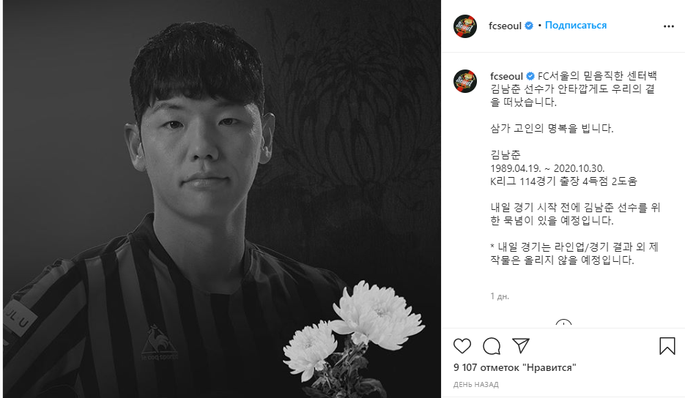685x398 pixels.
Task: Open the 'ДЕНЬ НАЗАД' post date link
Action: coord(475,385)
